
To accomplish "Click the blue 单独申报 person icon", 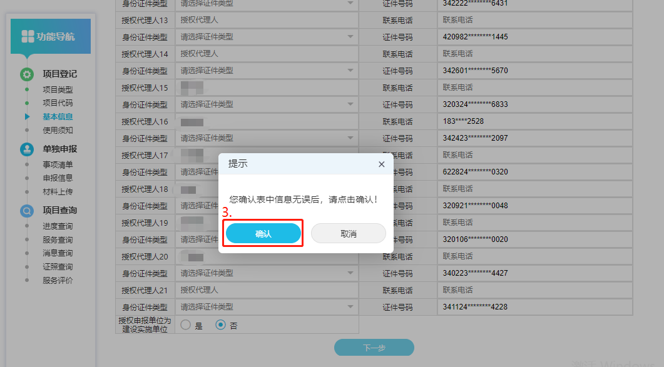I will tap(27, 149).
